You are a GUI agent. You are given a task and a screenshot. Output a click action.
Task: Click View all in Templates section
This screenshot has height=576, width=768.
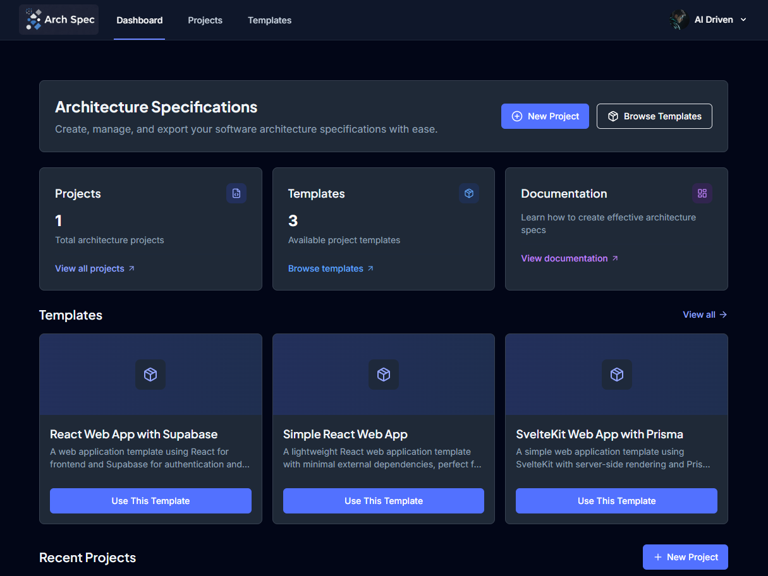[x=705, y=315]
